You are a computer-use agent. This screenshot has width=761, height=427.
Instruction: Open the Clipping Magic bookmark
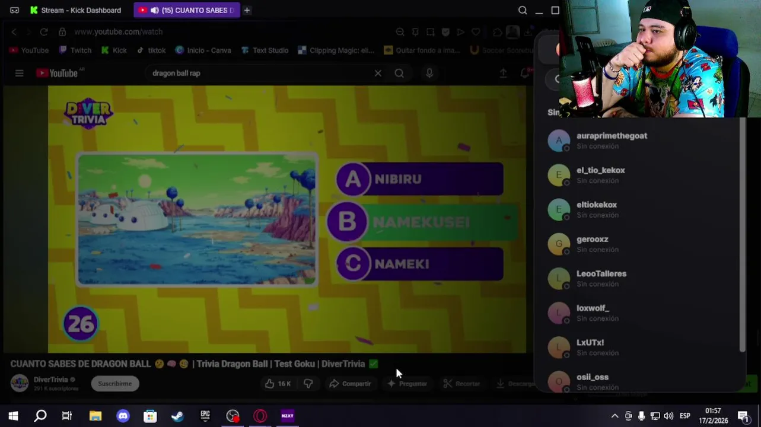pos(336,50)
